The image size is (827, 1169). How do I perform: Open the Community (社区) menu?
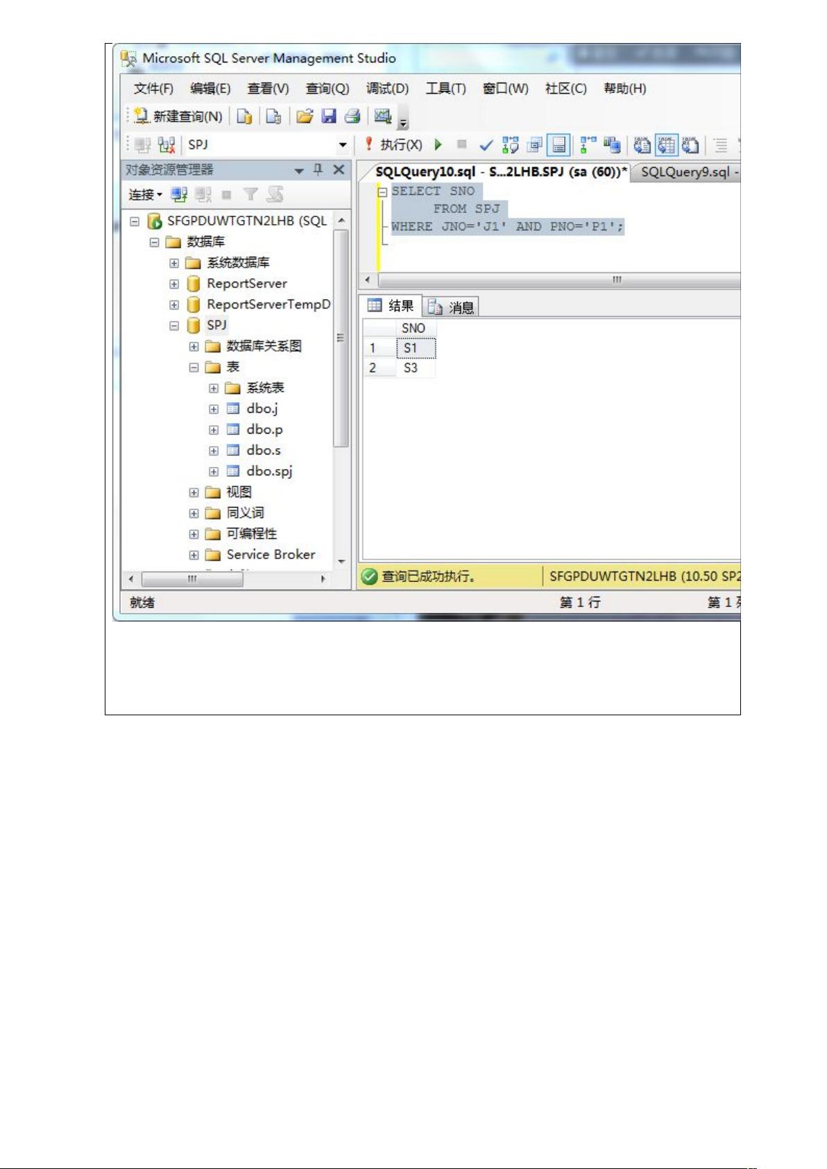click(x=565, y=89)
